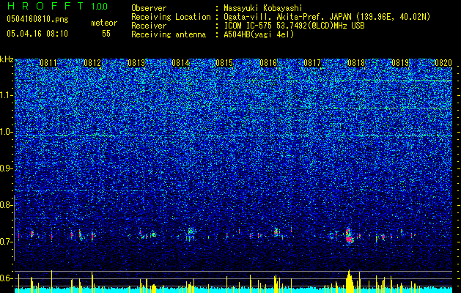Click the 0812 time marker

92,63
